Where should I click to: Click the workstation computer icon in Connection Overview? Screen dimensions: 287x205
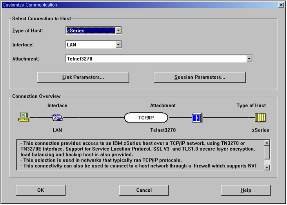[24, 117]
